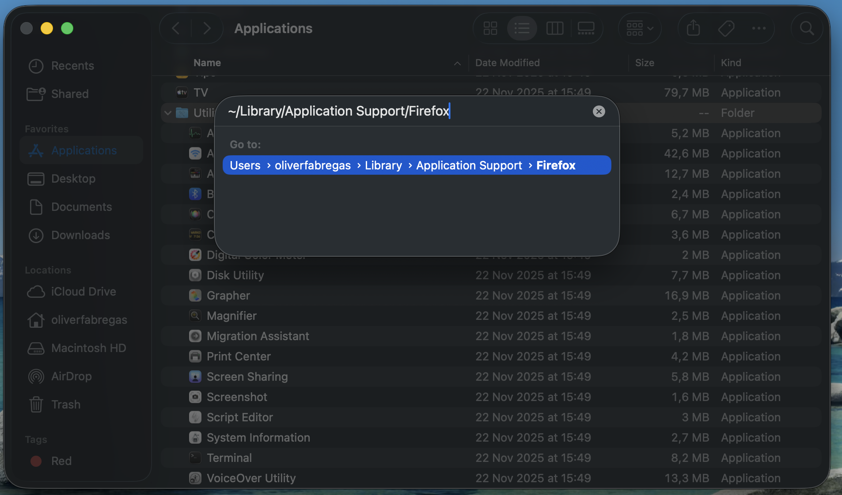
Task: Collapse the Utilities folder disclosure triangle
Action: (x=167, y=112)
